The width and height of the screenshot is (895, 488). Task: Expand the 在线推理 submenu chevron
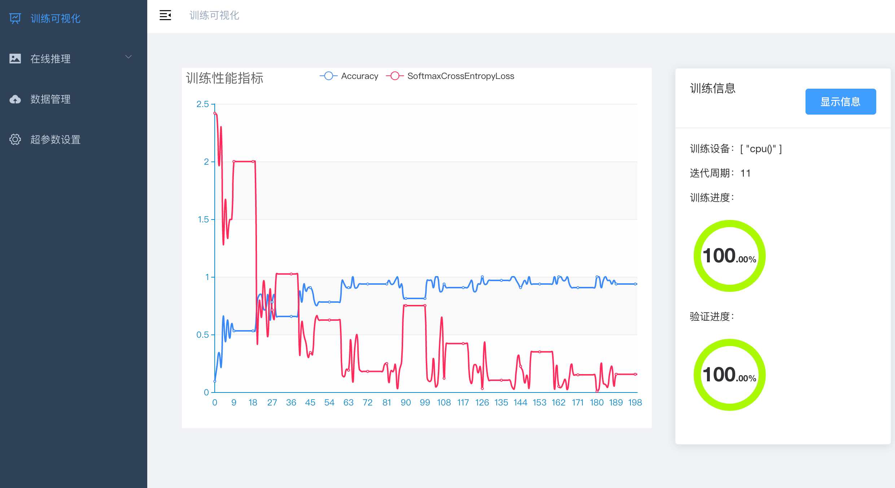[128, 57]
